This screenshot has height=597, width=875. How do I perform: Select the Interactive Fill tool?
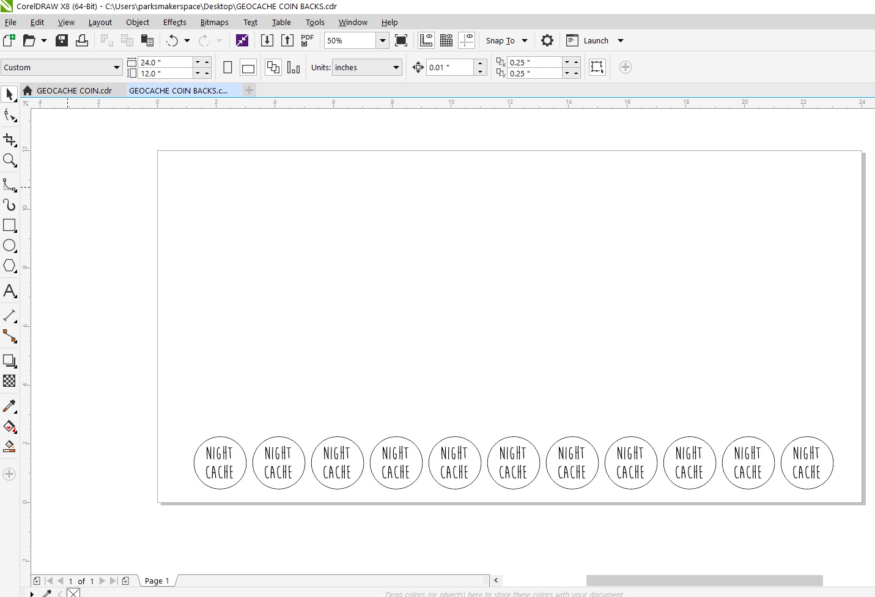(9, 427)
